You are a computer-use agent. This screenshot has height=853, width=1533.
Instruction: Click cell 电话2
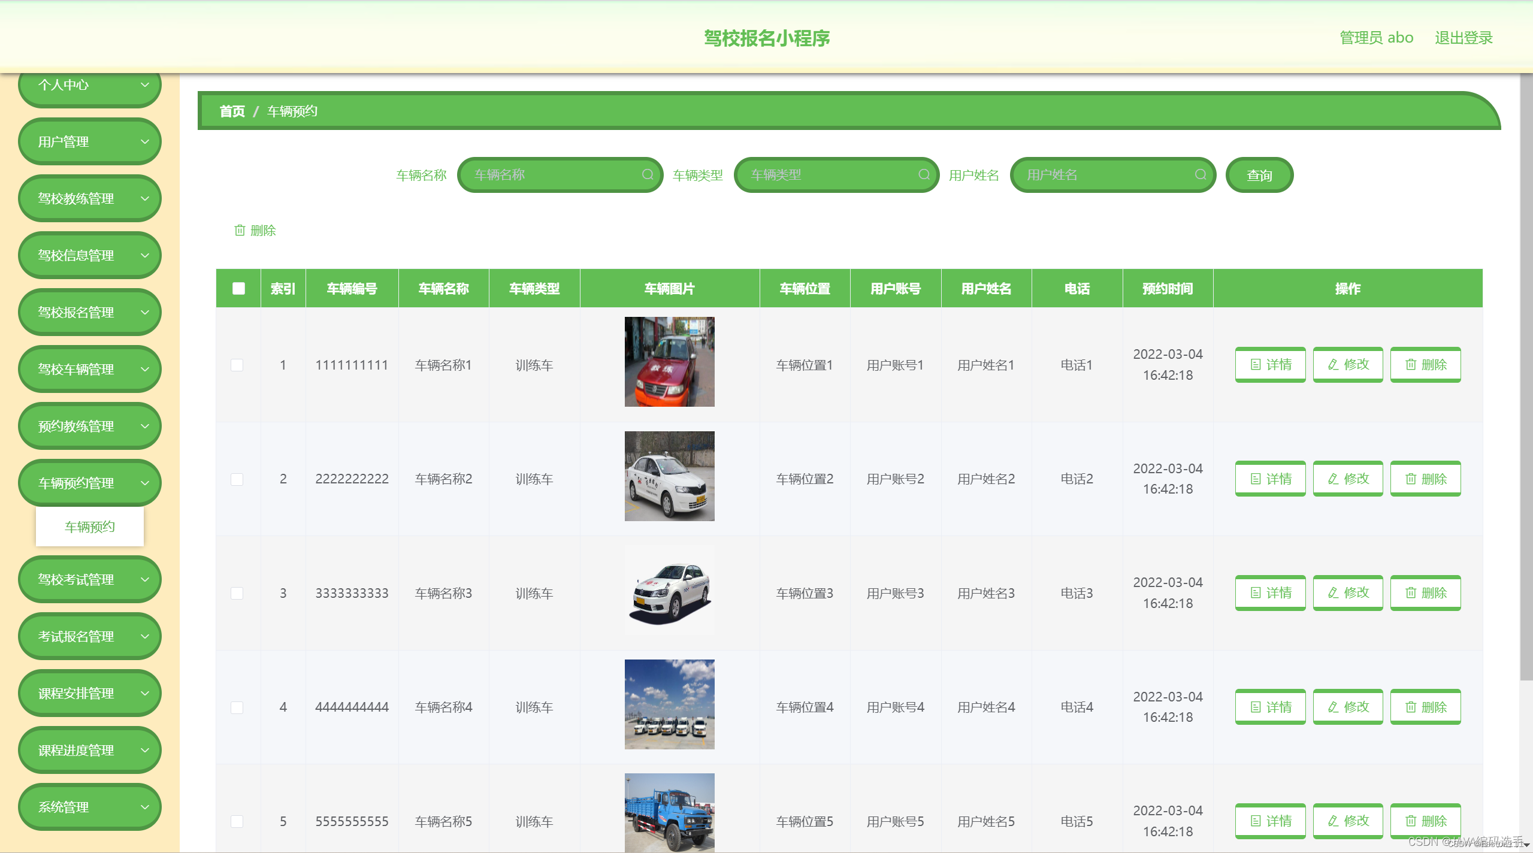point(1077,479)
